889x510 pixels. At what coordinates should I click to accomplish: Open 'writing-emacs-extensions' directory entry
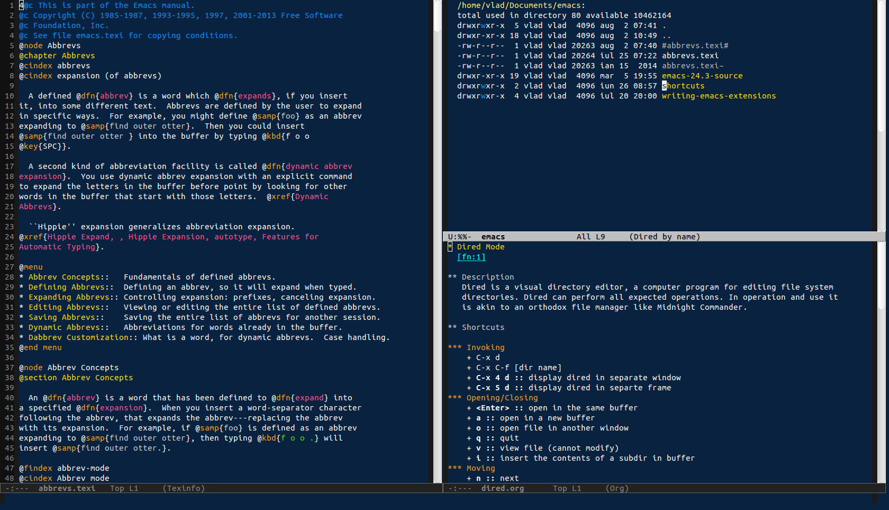point(719,96)
